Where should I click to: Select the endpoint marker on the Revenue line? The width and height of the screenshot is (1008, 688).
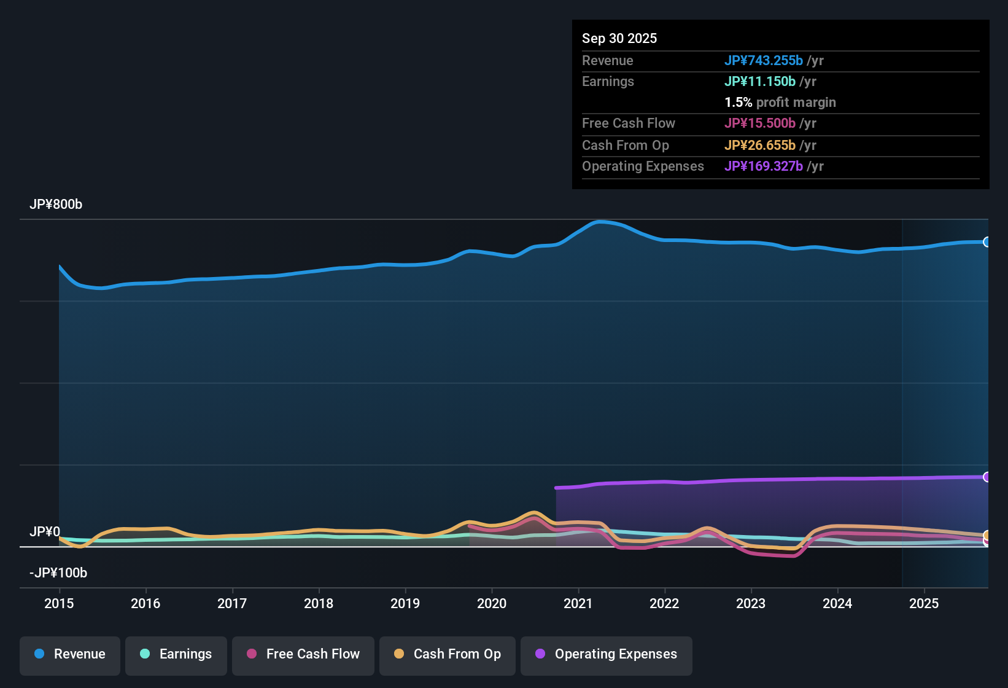[x=987, y=242]
